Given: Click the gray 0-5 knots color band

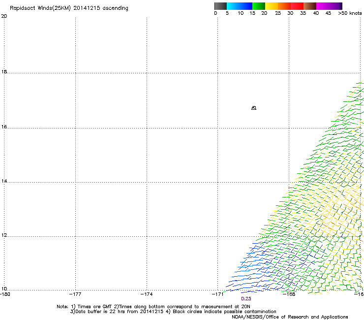Looking at the screenshot, I should coord(220,6).
